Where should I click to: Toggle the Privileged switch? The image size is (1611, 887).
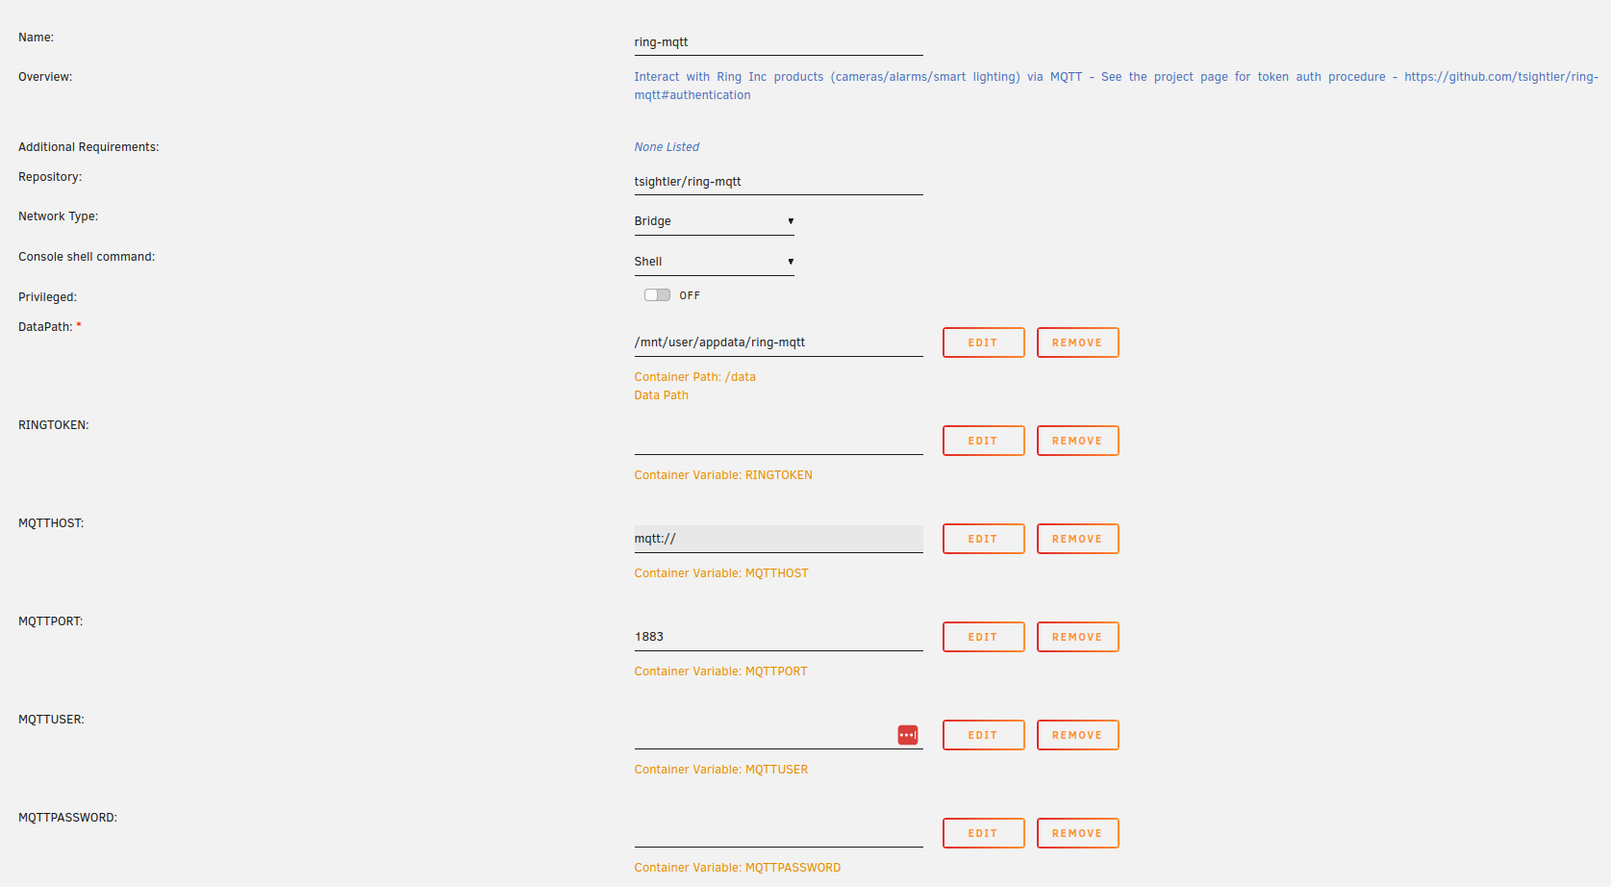point(658,295)
